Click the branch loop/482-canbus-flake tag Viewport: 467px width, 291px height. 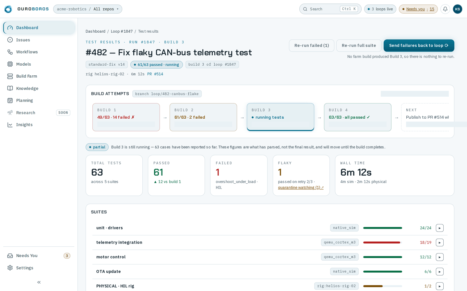tap(167, 94)
